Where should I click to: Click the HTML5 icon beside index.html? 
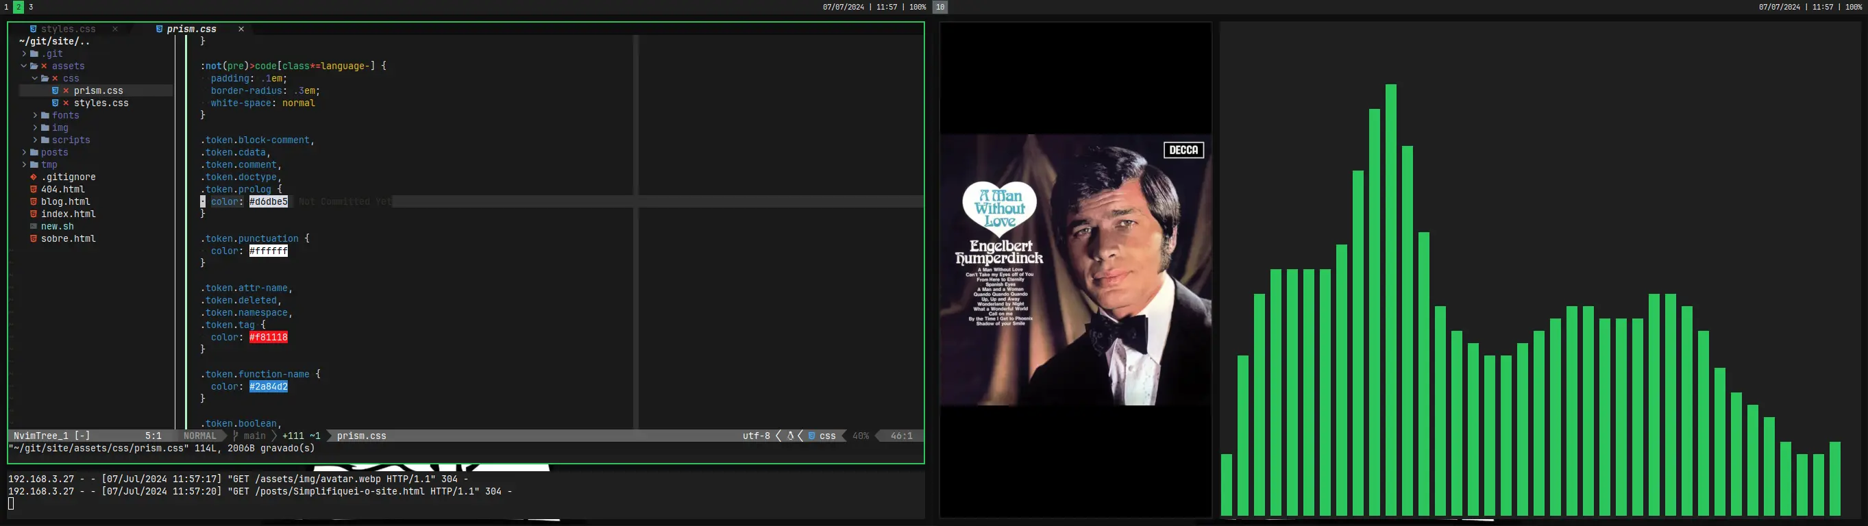[x=34, y=214]
